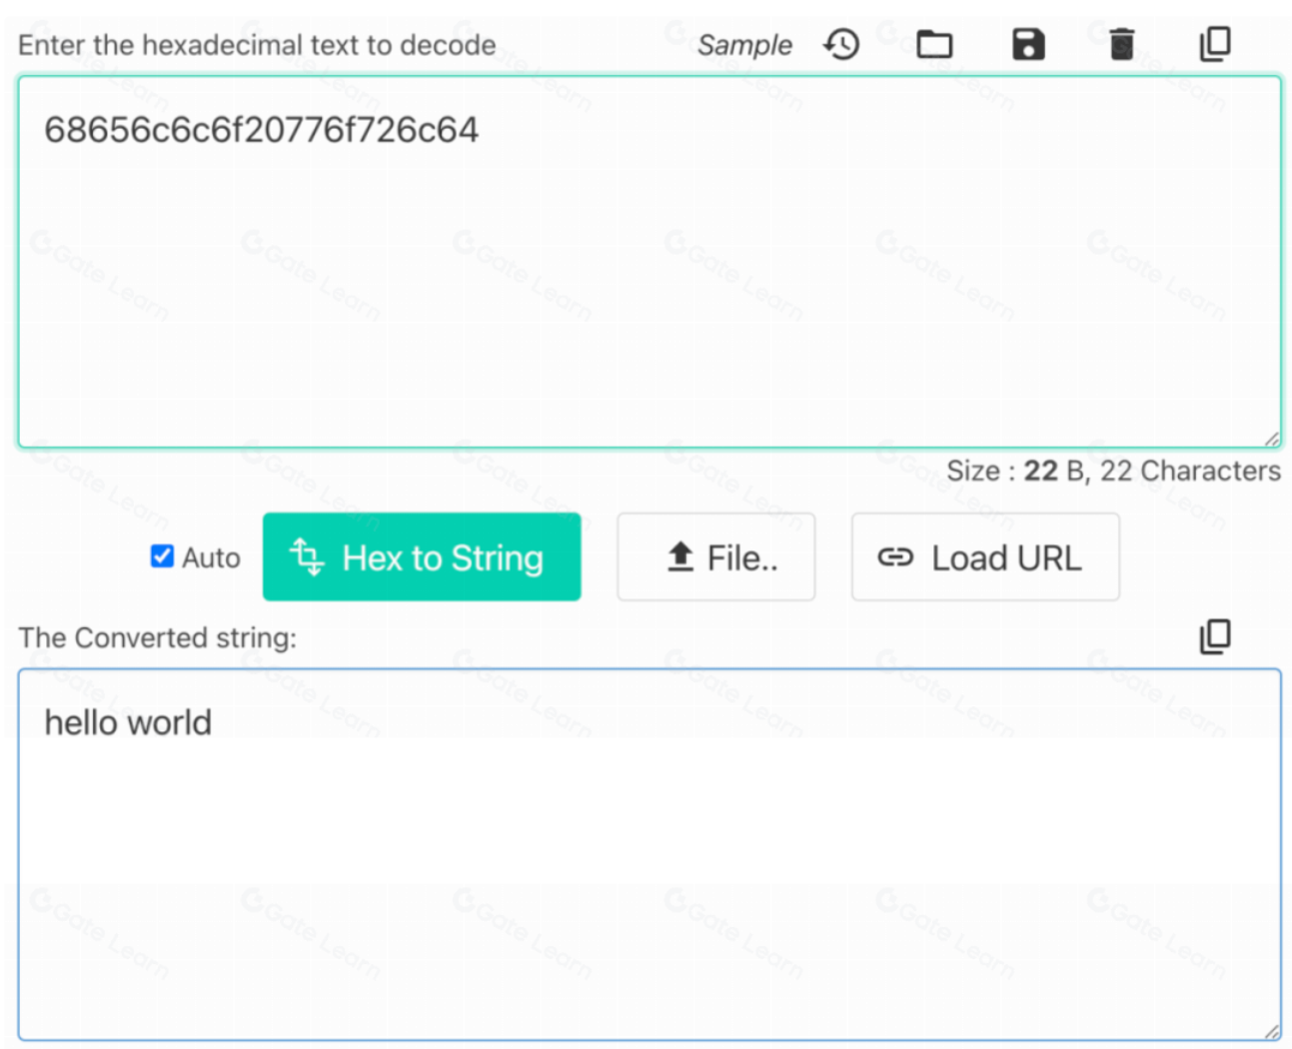Grab the output box resize handle
Image resolution: width=1292 pixels, height=1049 pixels.
1271,1031
